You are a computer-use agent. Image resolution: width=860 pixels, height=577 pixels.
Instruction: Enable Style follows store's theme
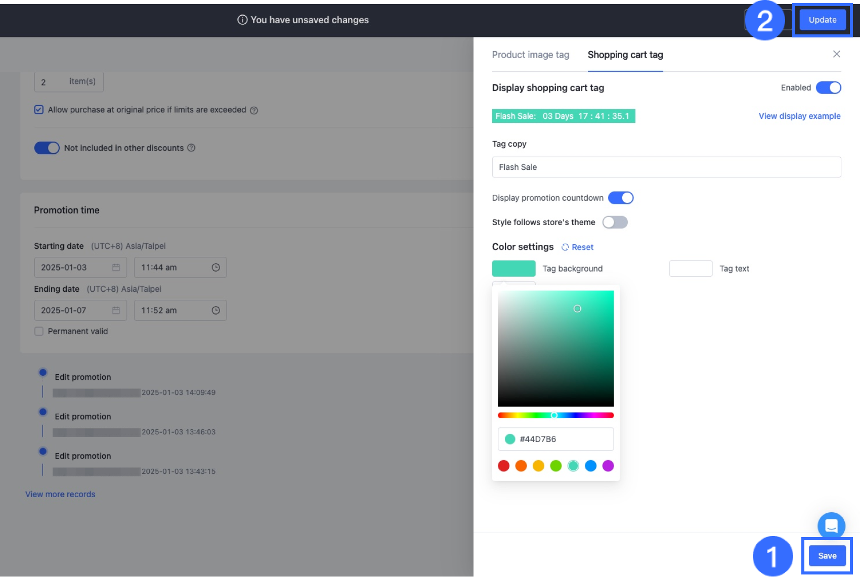click(615, 223)
